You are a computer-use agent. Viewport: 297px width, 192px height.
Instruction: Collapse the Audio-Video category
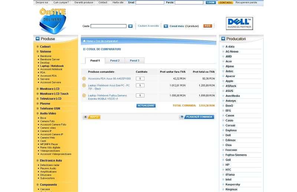48,113
